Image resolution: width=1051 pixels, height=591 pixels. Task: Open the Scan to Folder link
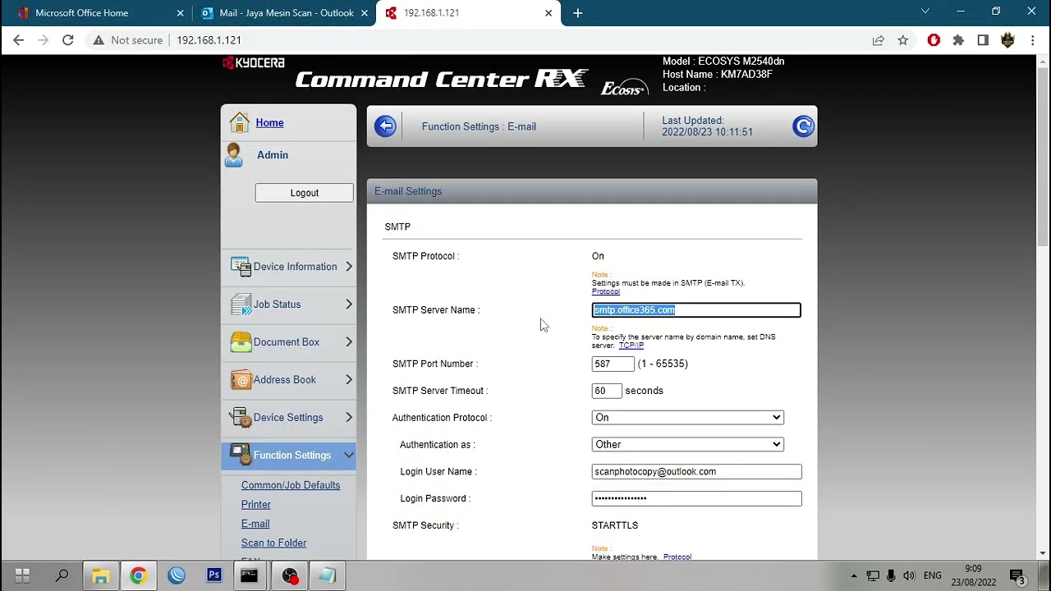coord(273,543)
